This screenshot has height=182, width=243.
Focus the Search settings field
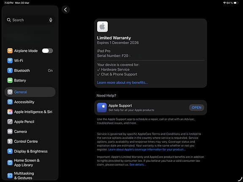point(30,20)
